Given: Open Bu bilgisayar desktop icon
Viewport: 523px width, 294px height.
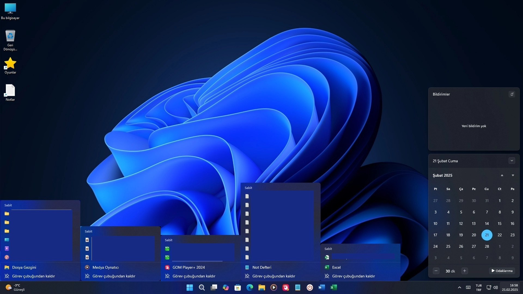Looking at the screenshot, I should (x=10, y=11).
